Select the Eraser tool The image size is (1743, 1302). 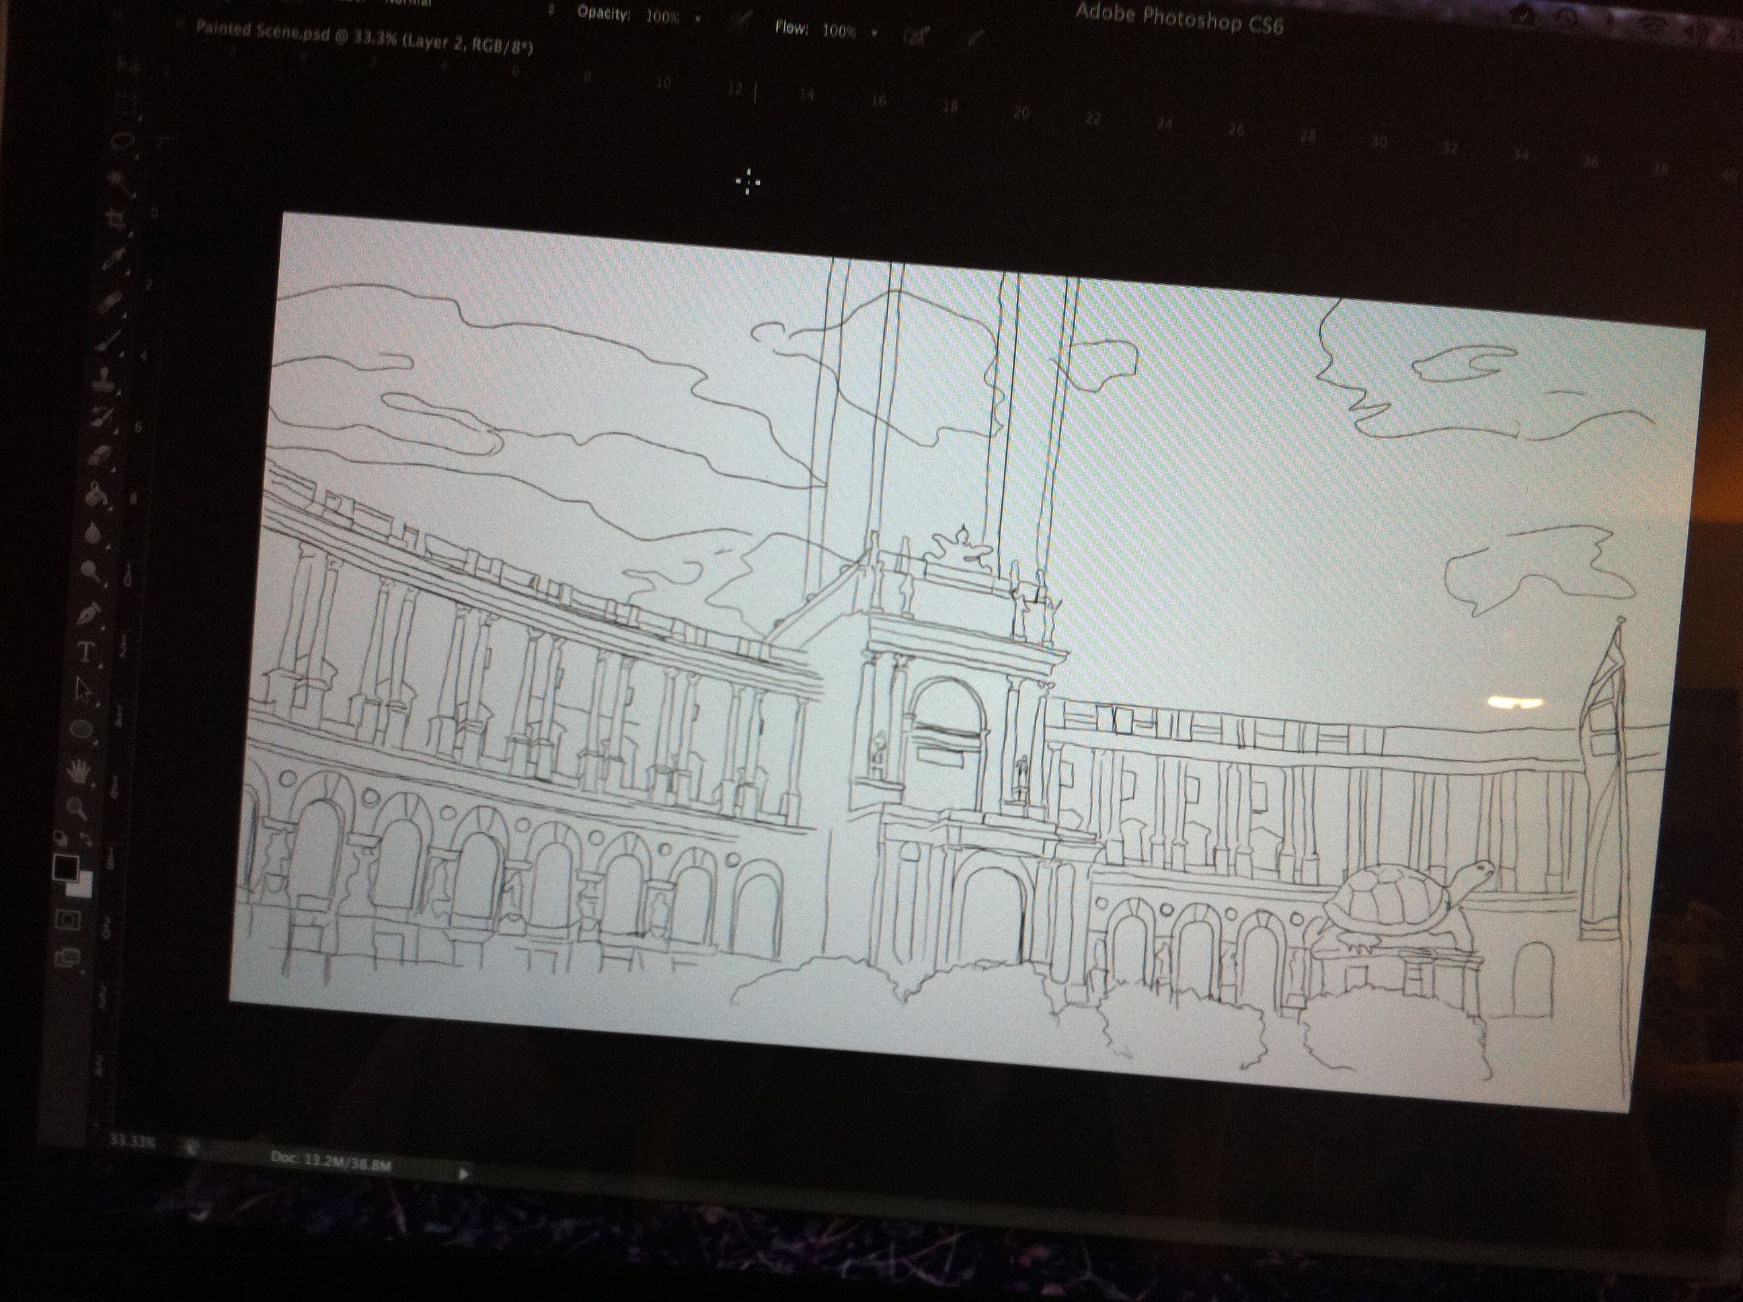100,455
